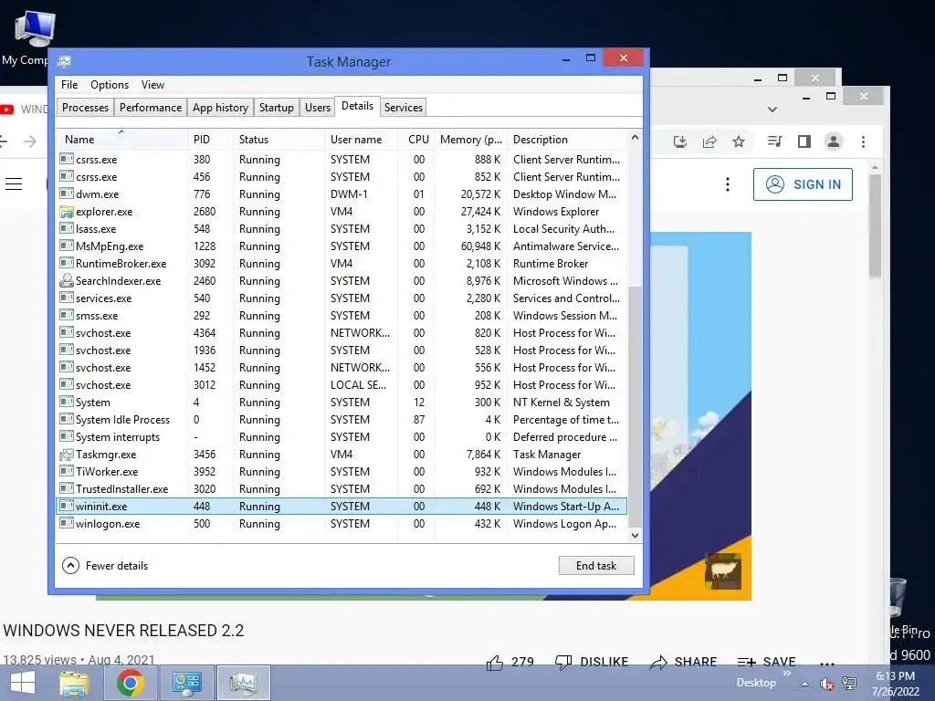Screen dimensions: 935x701
Task: Switch to the App history tab
Action: click(x=220, y=108)
